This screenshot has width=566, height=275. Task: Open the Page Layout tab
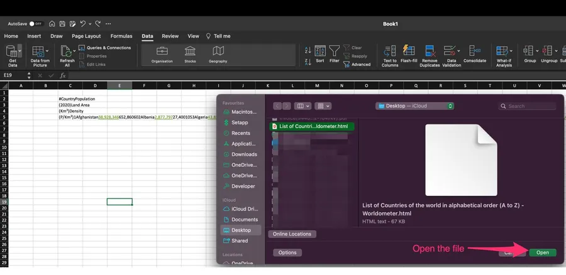86,36
